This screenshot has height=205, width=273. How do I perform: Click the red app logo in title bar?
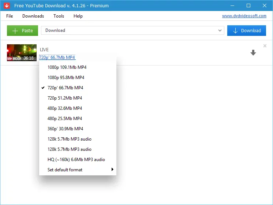point(7,5)
